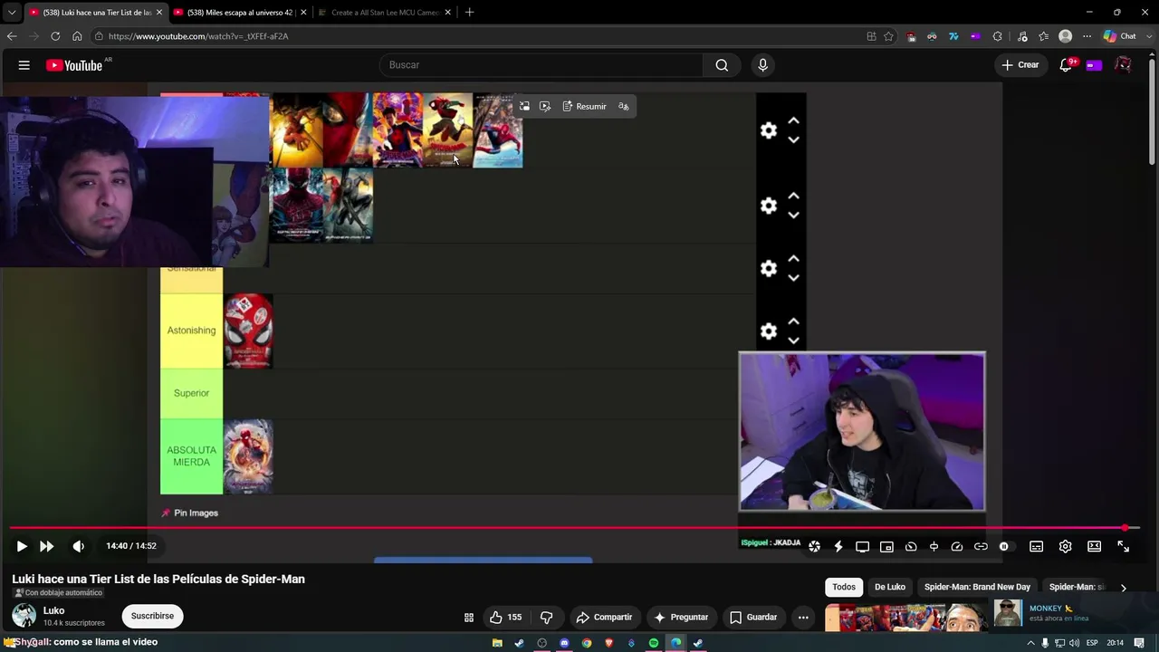Seek on the red video progress bar

pos(574,527)
